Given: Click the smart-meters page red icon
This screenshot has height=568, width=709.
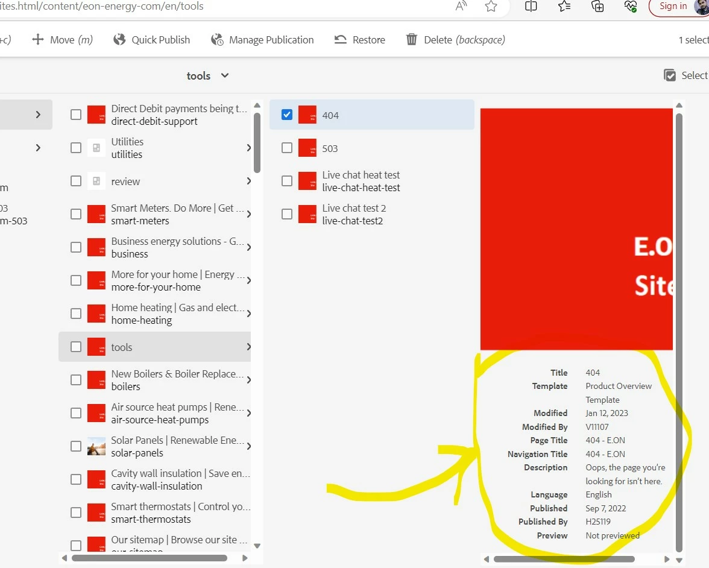Looking at the screenshot, I should pyautogui.click(x=96, y=214).
